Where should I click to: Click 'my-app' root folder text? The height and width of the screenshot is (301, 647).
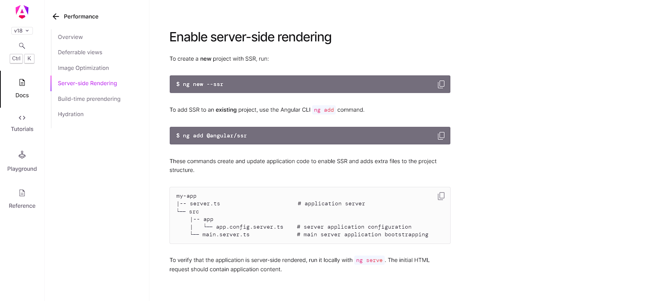coord(186,196)
